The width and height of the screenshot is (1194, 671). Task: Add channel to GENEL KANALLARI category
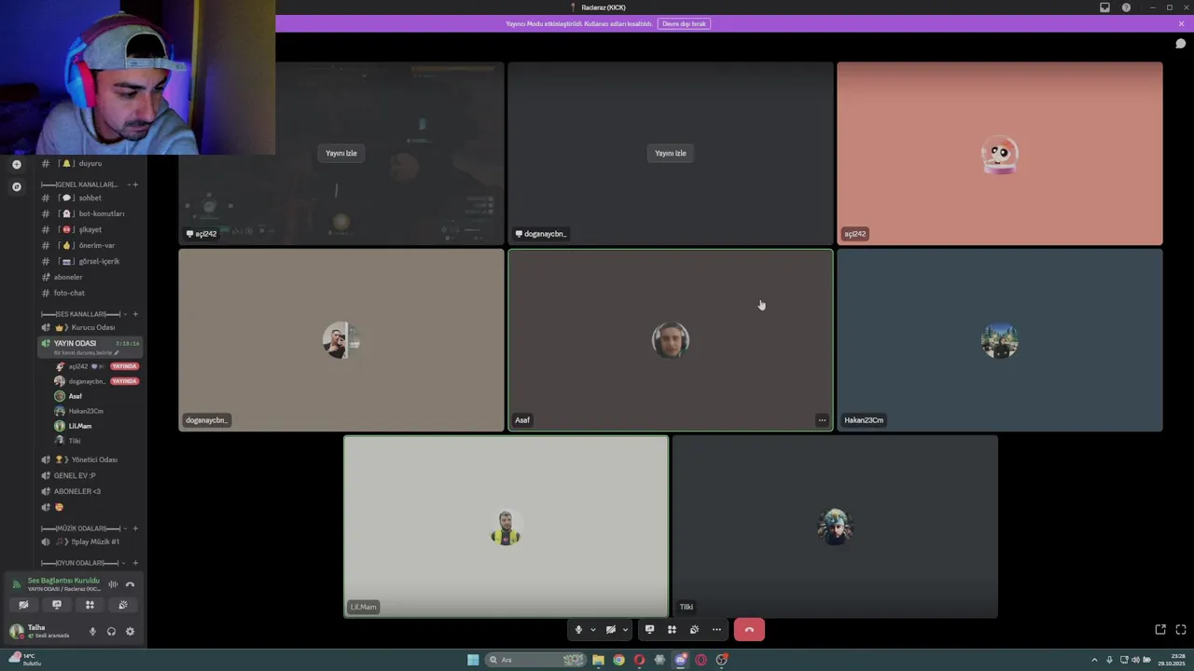click(x=135, y=185)
